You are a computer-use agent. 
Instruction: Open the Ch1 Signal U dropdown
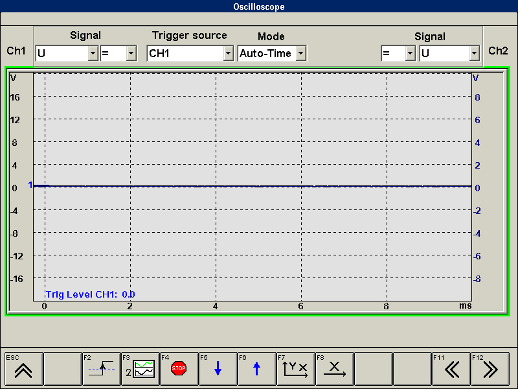[93, 53]
